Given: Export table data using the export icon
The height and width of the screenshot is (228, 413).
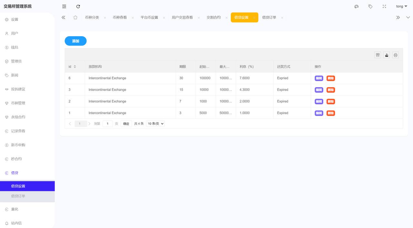Looking at the screenshot, I should pyautogui.click(x=387, y=55).
